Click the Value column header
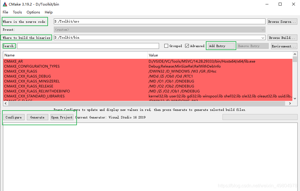Screen dimensions: 300x191 coord(220,55)
